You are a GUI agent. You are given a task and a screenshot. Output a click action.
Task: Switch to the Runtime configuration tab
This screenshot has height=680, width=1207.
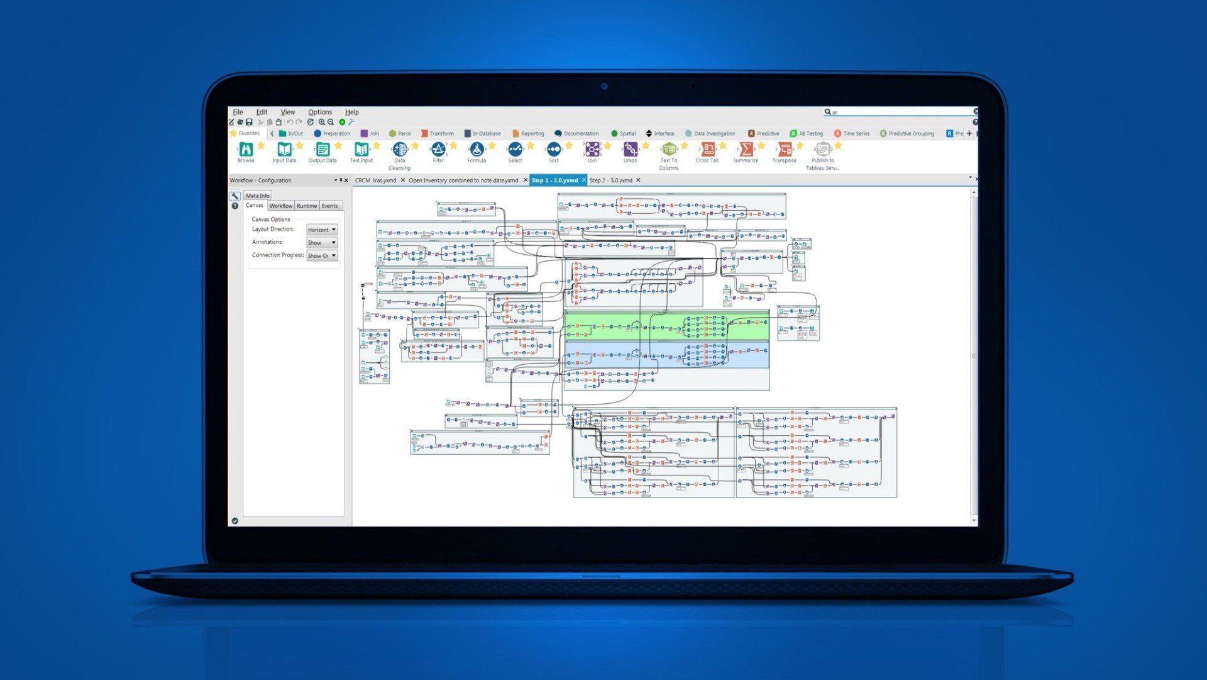[307, 206]
